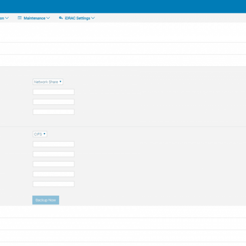246x246 pixels.
Task: Focus the text field directly above Backup Now
Action: click(x=53, y=184)
